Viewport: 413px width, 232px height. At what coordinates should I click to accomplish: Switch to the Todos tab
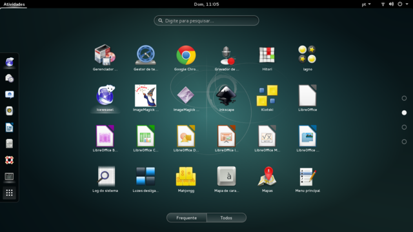click(227, 218)
